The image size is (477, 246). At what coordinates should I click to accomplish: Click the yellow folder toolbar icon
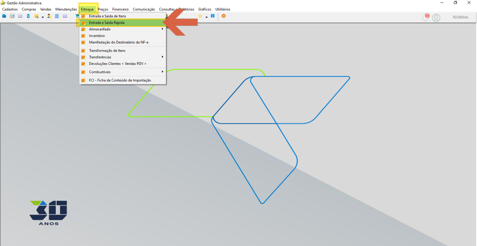(36, 16)
